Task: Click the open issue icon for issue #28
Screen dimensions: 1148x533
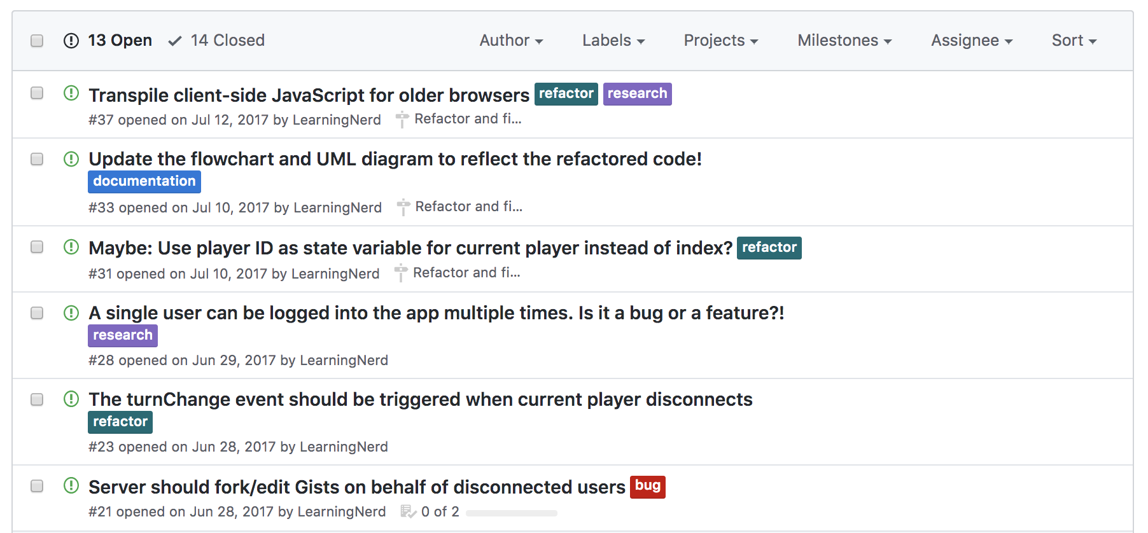Action: (71, 313)
